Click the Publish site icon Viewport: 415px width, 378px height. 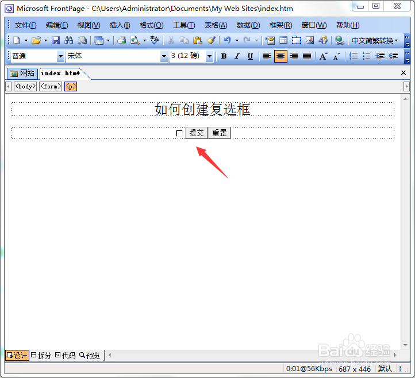82,40
